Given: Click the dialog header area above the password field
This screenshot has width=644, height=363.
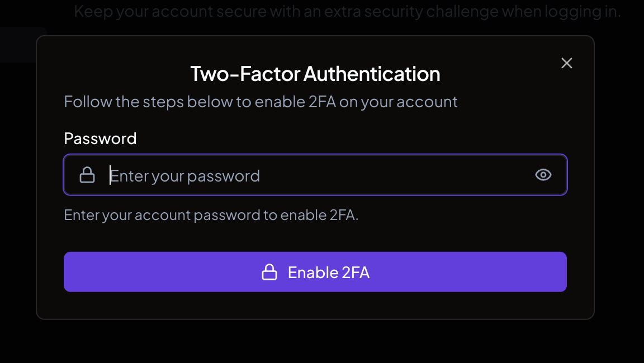Looking at the screenshot, I should [315, 87].
